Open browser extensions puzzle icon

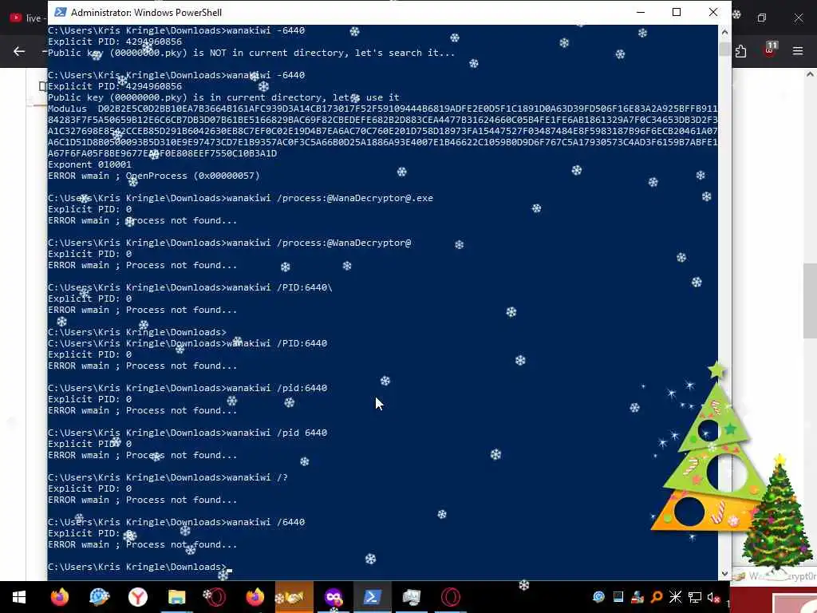pos(741,51)
